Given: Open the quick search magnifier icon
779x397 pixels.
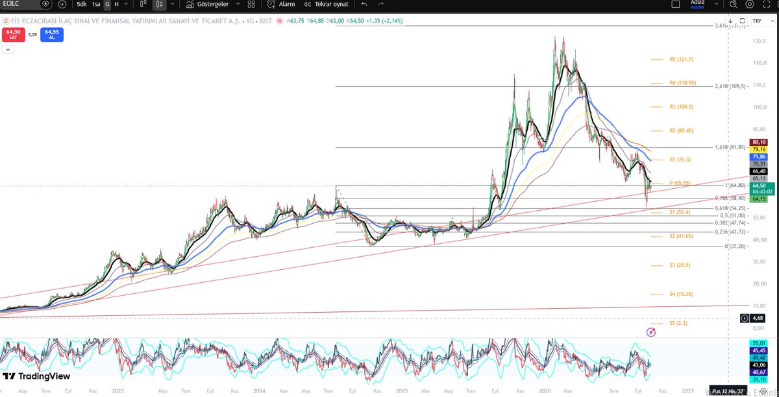Looking at the screenshot, I should coord(733,4).
